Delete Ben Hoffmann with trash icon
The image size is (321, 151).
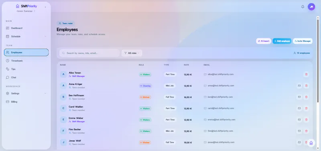pos(306,97)
